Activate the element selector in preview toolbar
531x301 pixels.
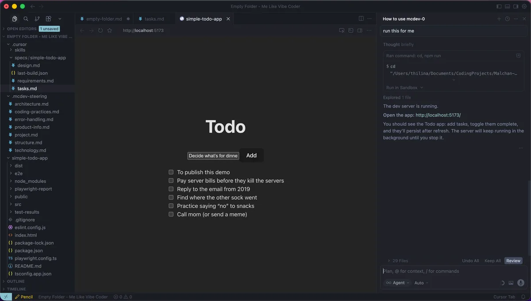(x=342, y=31)
